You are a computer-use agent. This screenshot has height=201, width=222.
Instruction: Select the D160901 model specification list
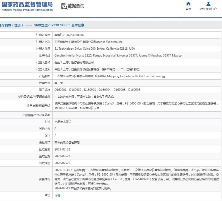coord(97,90)
